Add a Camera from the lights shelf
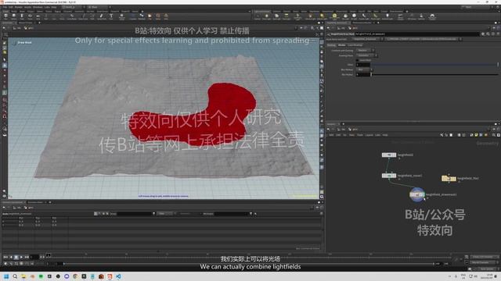The image size is (501, 281). click(x=258, y=16)
